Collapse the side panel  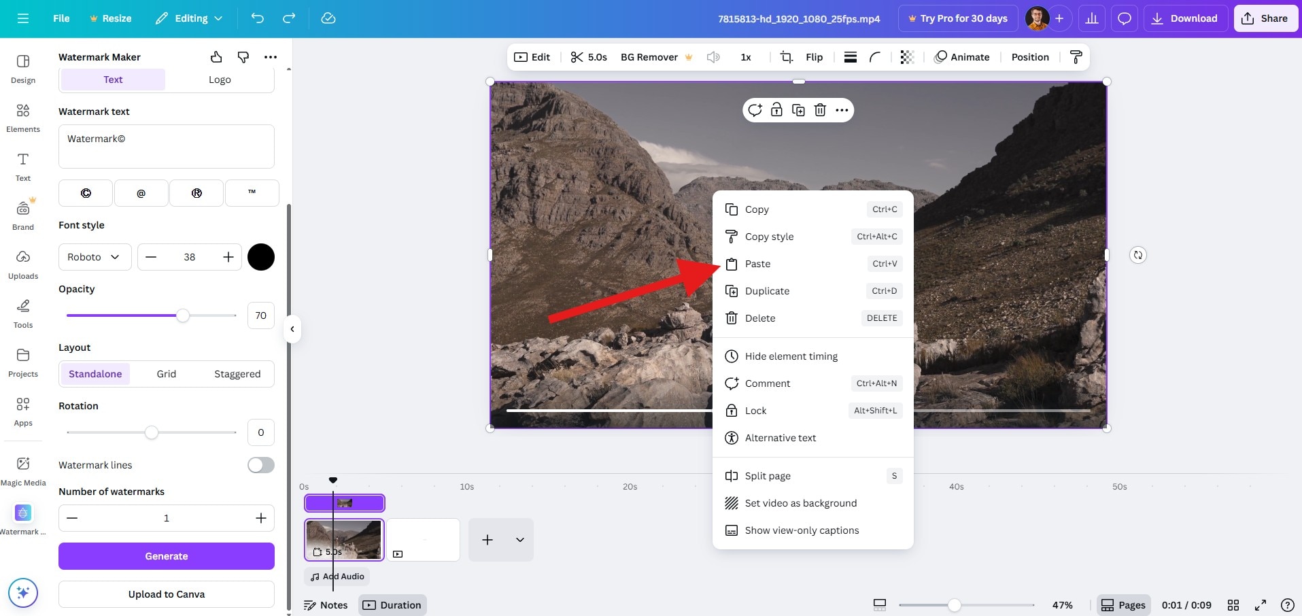click(292, 329)
